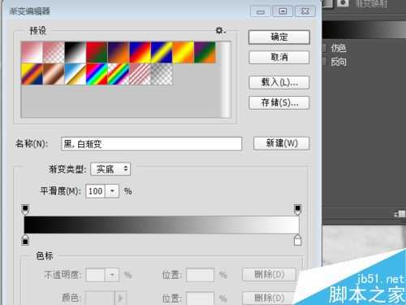This screenshot has height=305, width=406.
Task: Pick the blue-red-yellow gradient preset
Action: point(140,52)
